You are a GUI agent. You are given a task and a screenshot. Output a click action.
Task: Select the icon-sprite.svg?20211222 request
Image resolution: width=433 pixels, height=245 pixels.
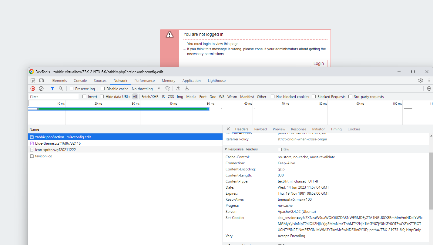[125, 150]
